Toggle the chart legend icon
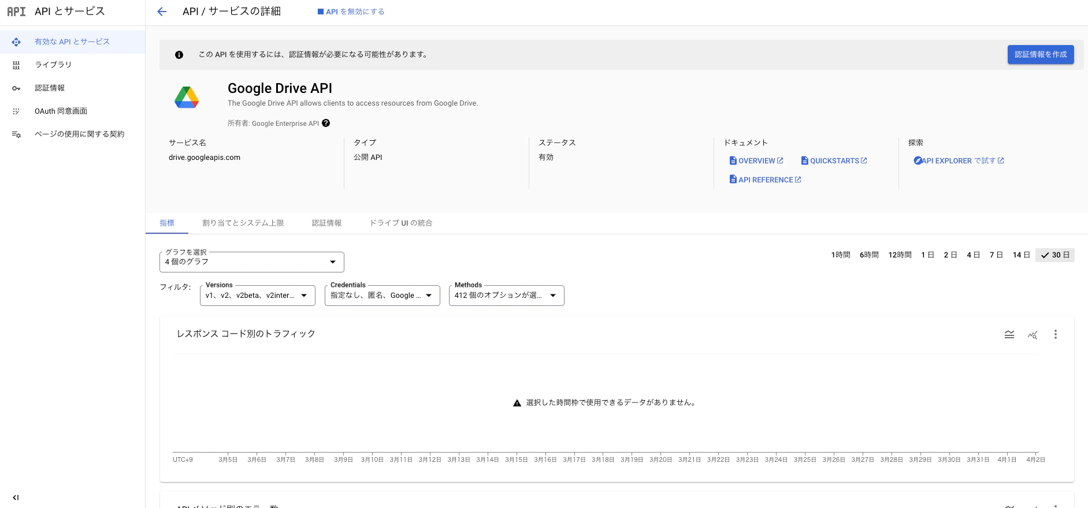Image resolution: width=1088 pixels, height=508 pixels. tap(1009, 334)
